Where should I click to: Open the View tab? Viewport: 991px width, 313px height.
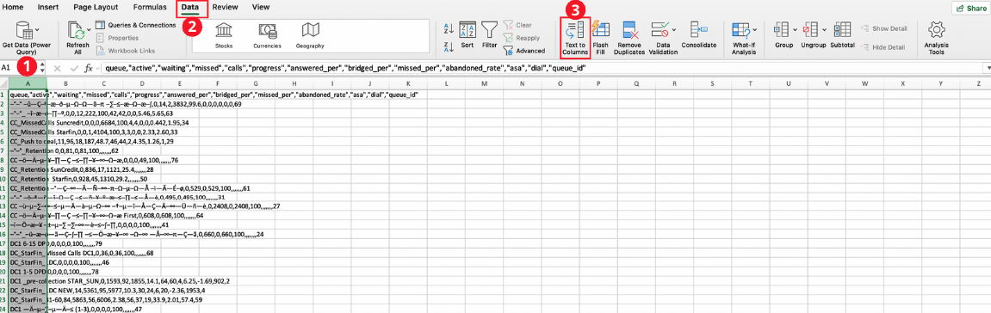(x=260, y=8)
